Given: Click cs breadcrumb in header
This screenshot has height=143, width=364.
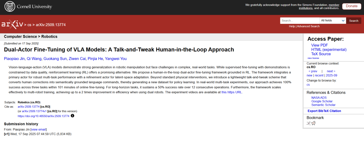Looking at the screenshot, I should point(29,25).
